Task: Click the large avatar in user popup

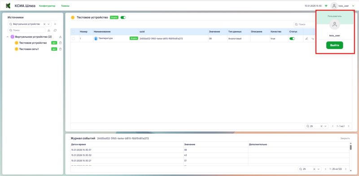Action: click(334, 24)
